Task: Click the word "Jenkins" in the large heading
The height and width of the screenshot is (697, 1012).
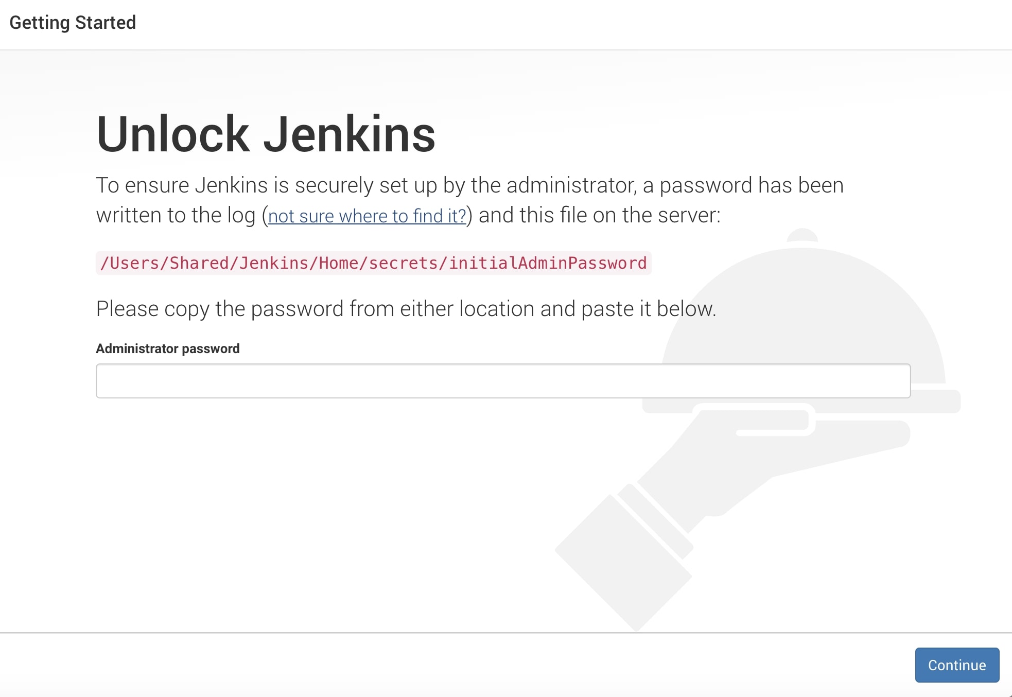Action: tap(349, 135)
